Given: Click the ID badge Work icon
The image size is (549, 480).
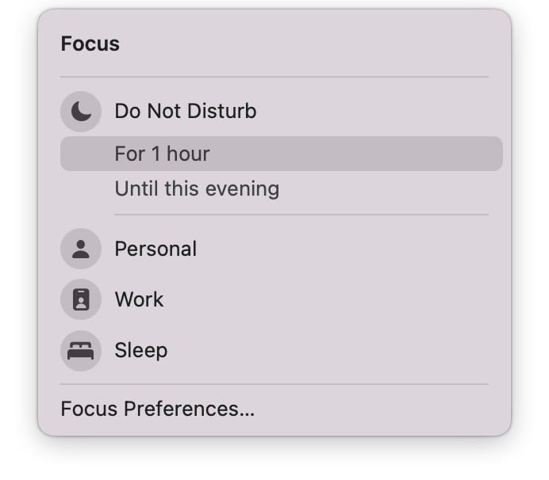Looking at the screenshot, I should 81,299.
